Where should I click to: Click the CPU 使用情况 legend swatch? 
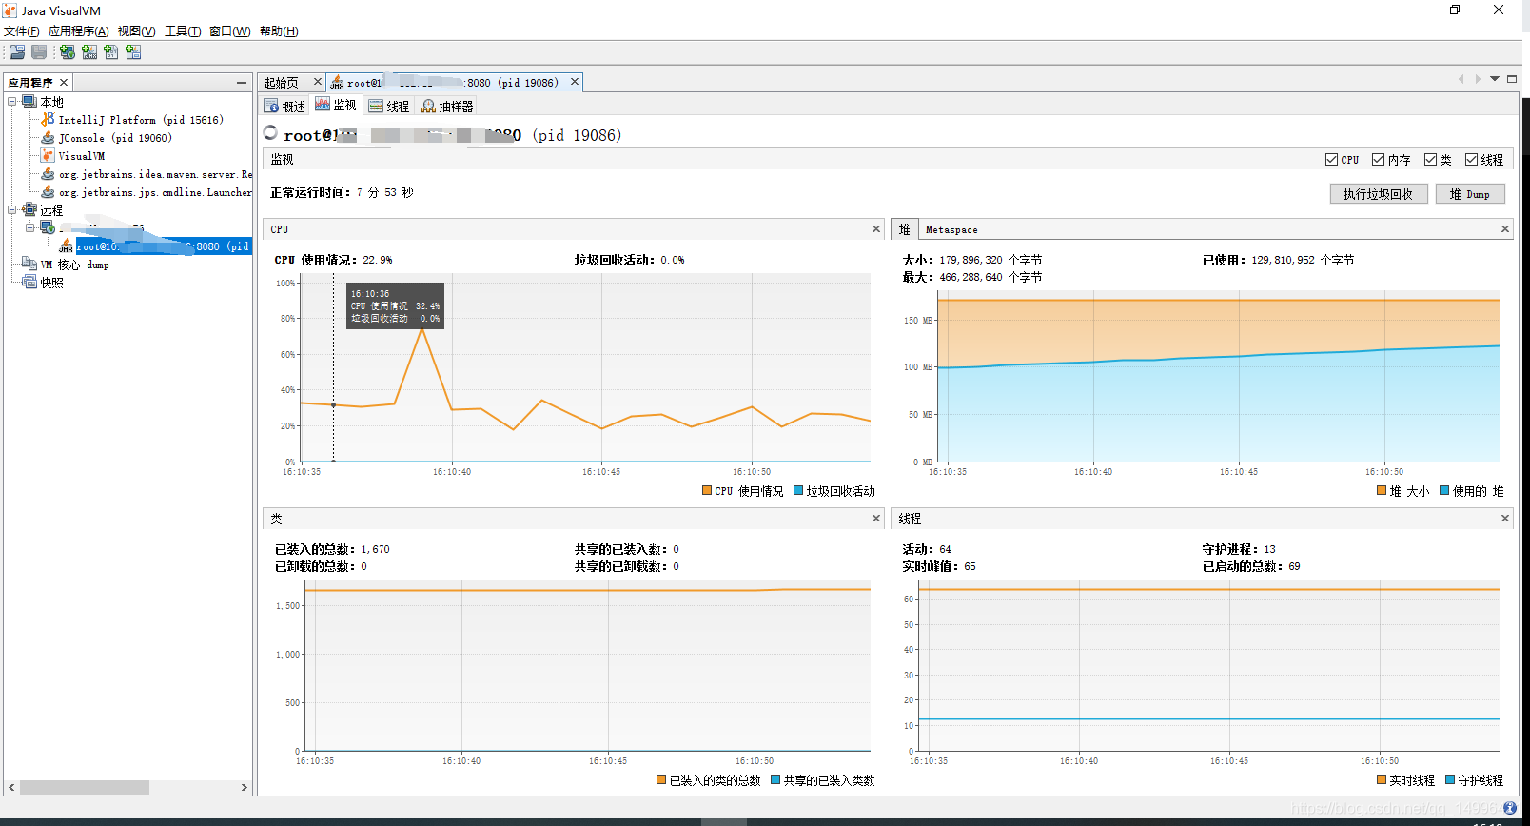(707, 491)
